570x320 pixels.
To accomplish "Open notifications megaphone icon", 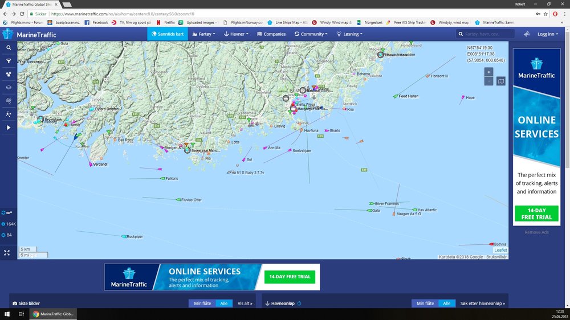I will point(526,34).
